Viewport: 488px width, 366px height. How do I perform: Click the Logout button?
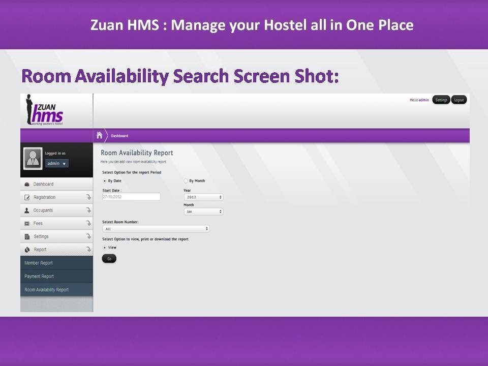[x=459, y=100]
